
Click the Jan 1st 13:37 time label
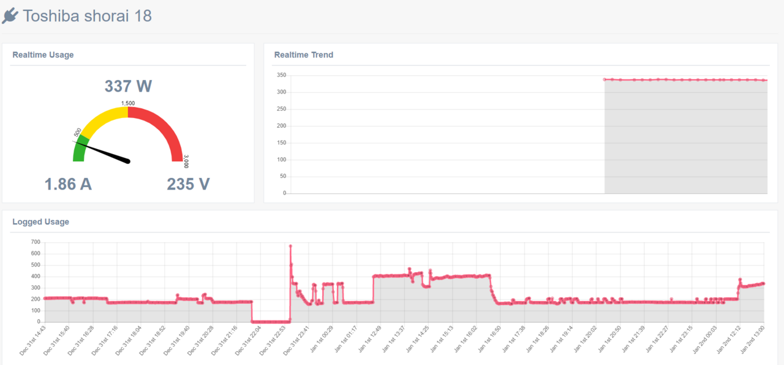[x=394, y=339]
